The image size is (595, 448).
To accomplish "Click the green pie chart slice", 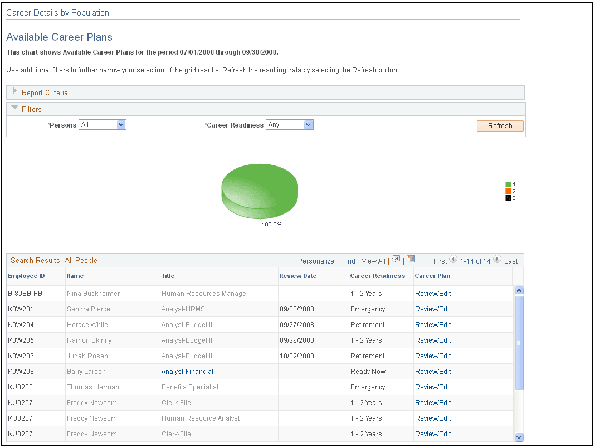I will point(260,189).
